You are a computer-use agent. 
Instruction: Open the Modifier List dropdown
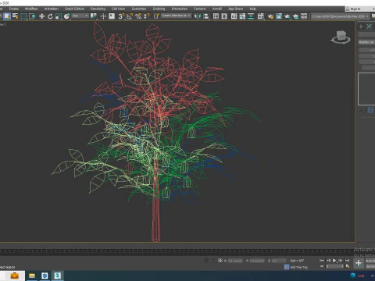[366, 42]
